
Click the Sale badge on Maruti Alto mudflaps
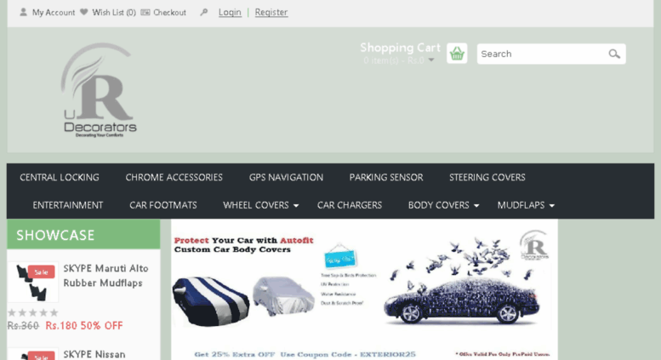click(41, 271)
